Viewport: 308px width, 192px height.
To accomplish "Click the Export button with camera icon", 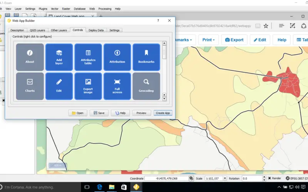I will pos(234,40).
